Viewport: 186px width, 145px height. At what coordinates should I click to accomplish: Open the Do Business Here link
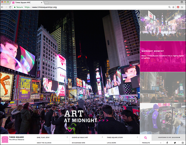pos(78,143)
